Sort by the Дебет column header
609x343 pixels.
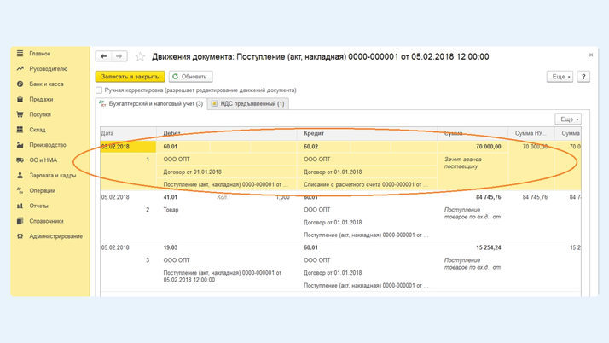tap(172, 133)
